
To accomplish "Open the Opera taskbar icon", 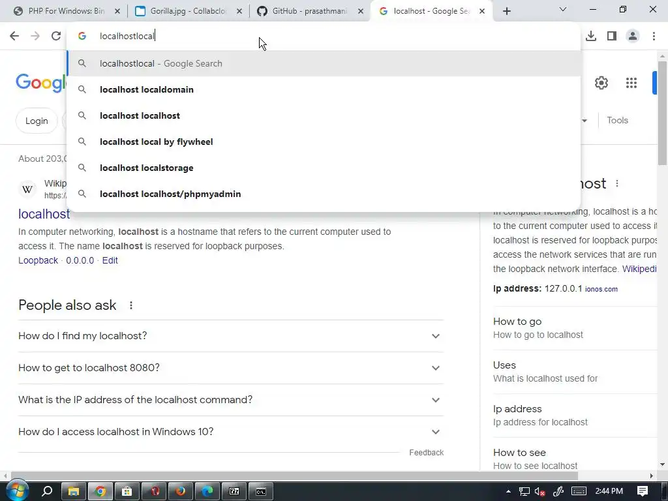I will pyautogui.click(x=154, y=491).
